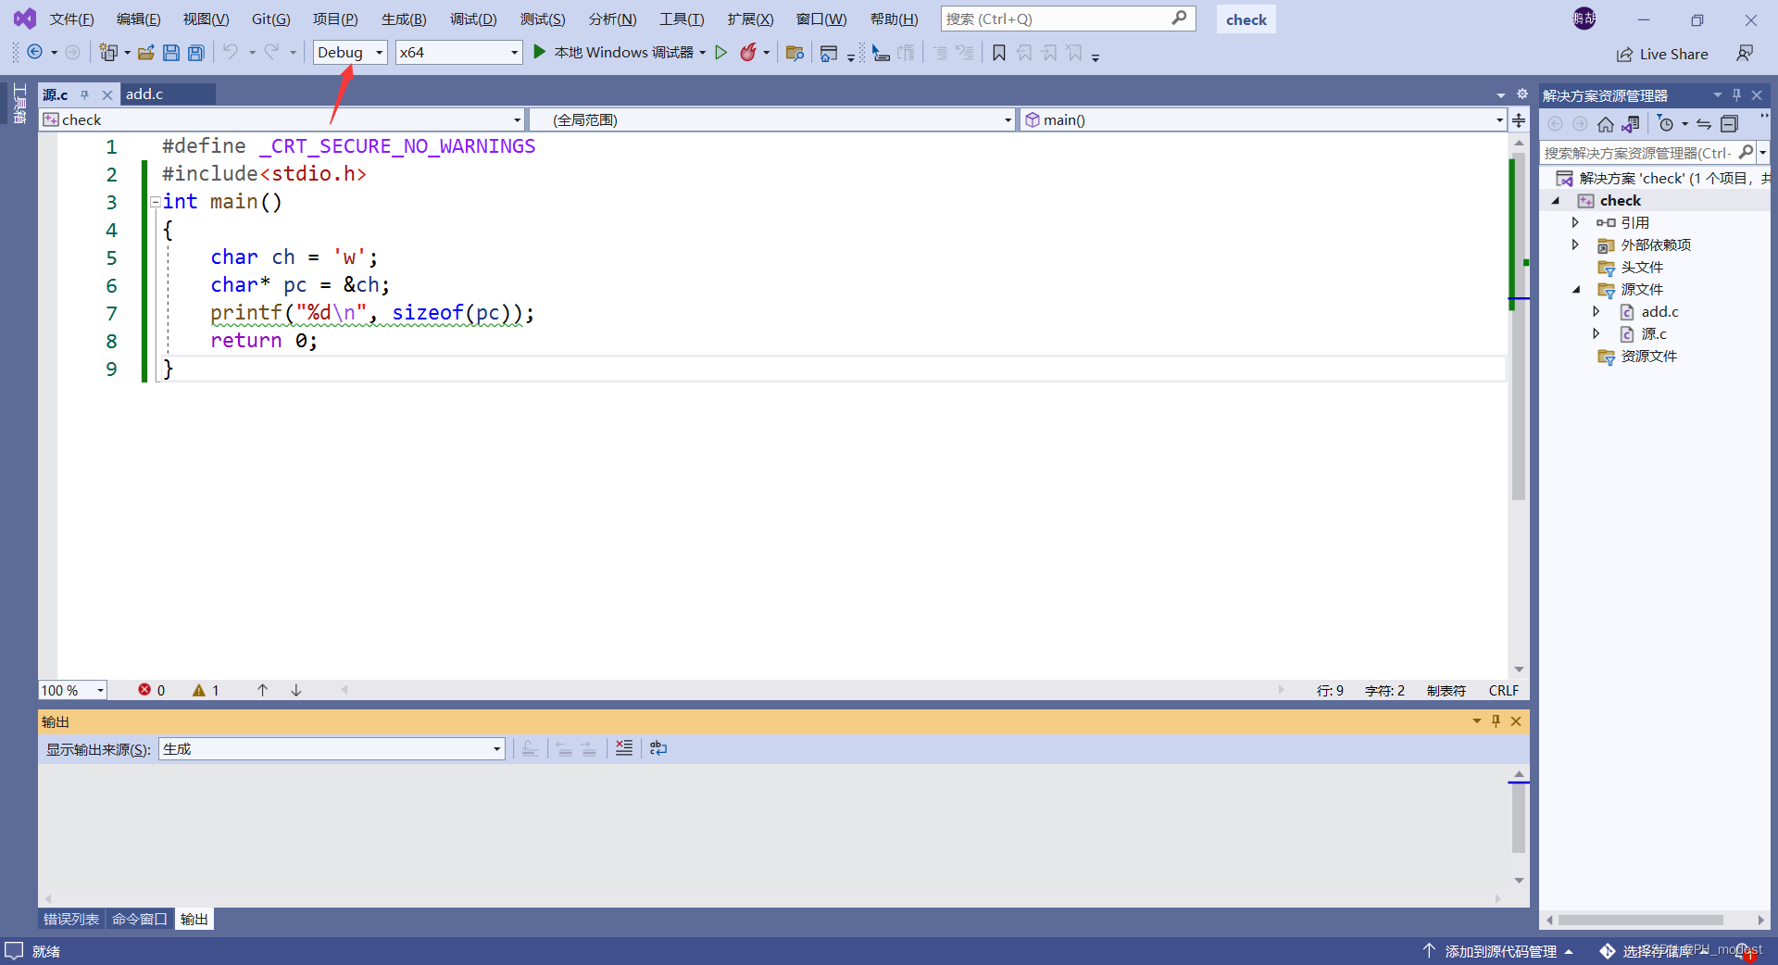Open the main() member dropdown
1778x965 pixels.
1263,119
